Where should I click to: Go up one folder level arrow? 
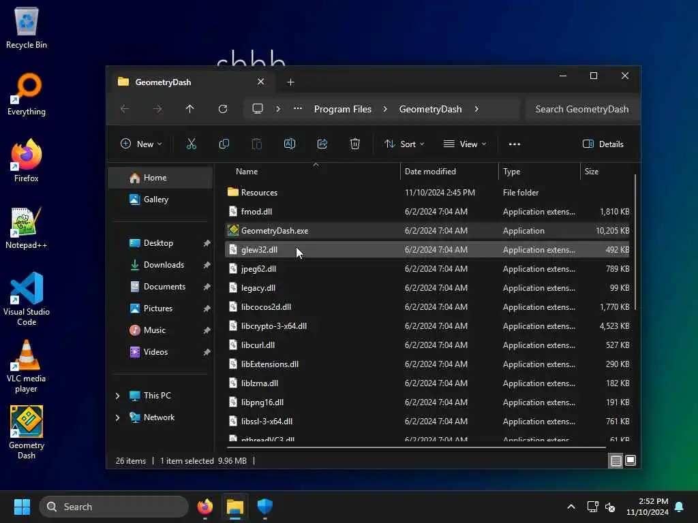pos(190,109)
